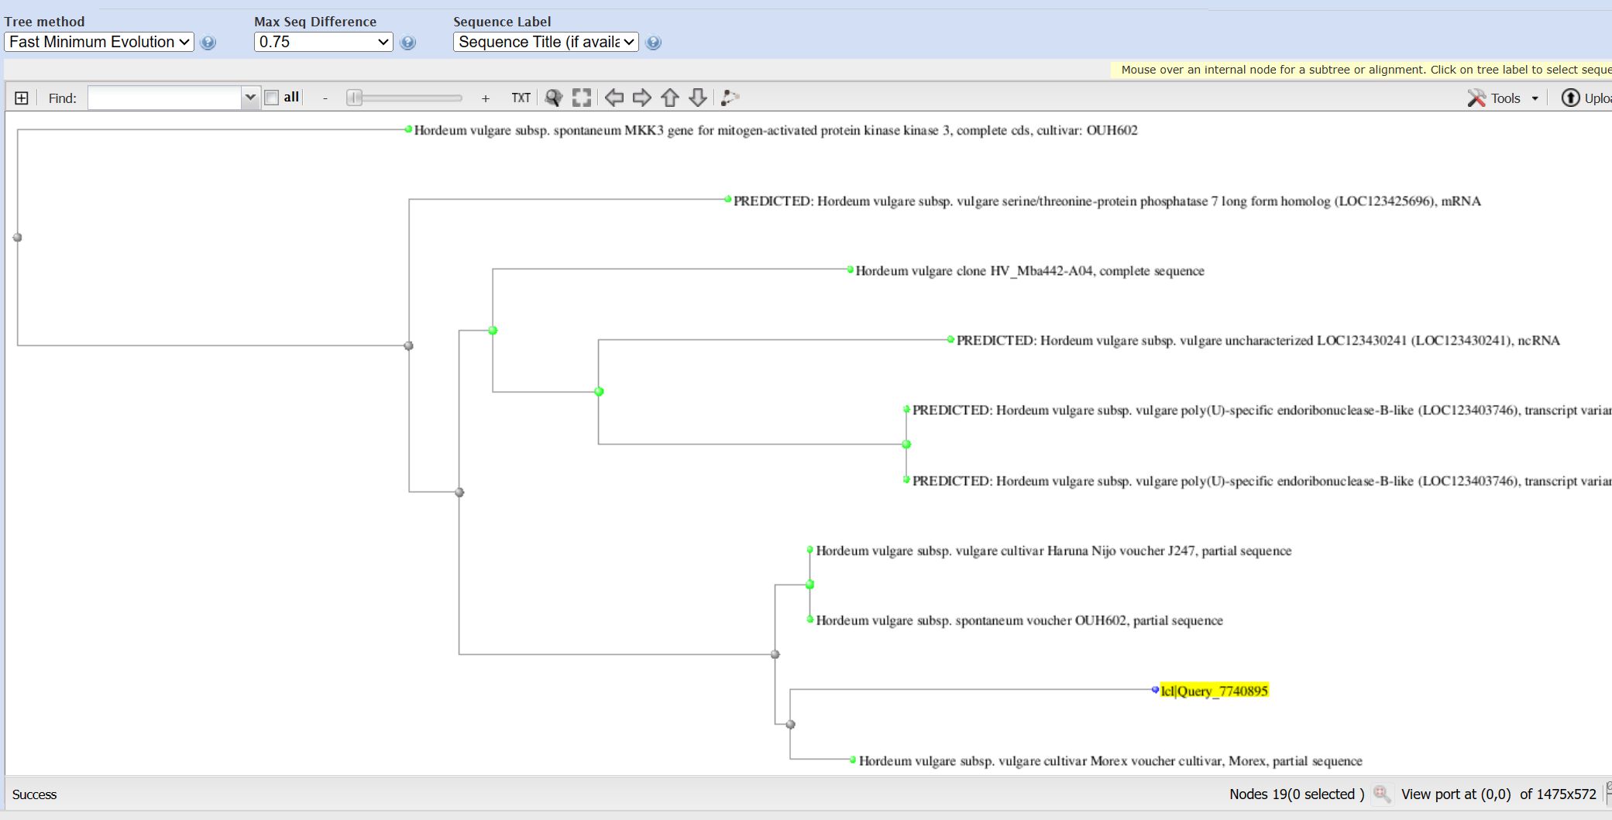Image resolution: width=1612 pixels, height=820 pixels.
Task: Click the zoom slider handle
Action: [x=354, y=98]
